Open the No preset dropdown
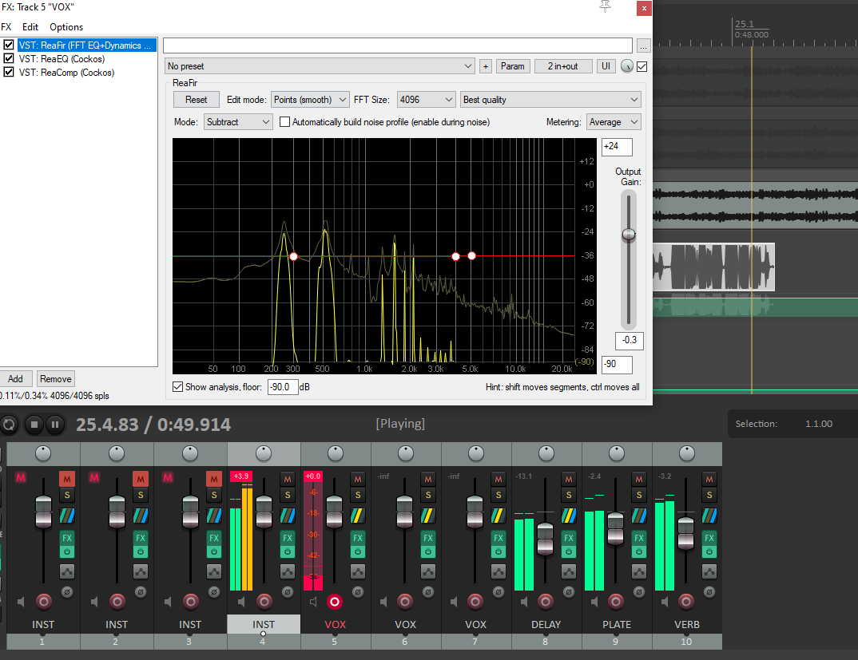Image resolution: width=858 pixels, height=660 pixels. pos(320,66)
